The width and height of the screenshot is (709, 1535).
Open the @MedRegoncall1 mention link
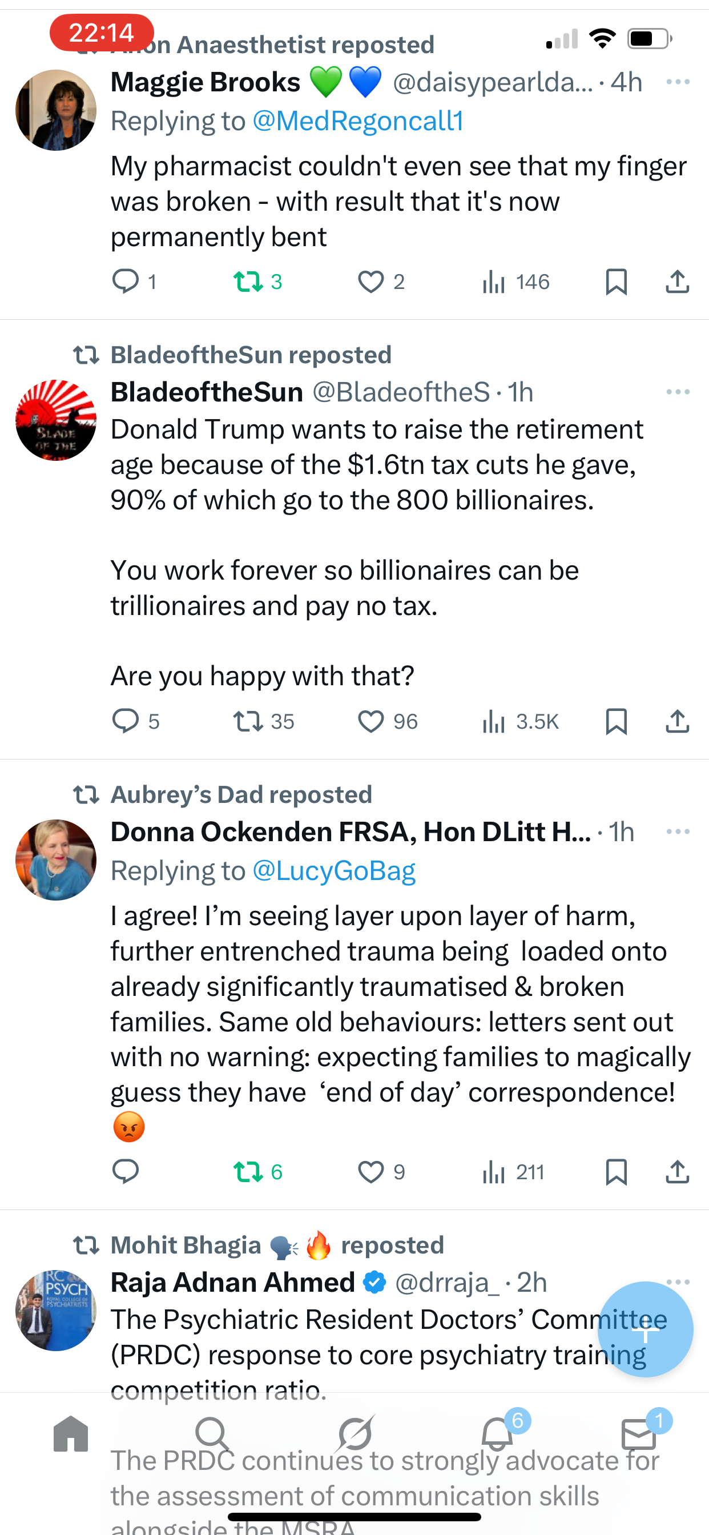pyautogui.click(x=358, y=121)
